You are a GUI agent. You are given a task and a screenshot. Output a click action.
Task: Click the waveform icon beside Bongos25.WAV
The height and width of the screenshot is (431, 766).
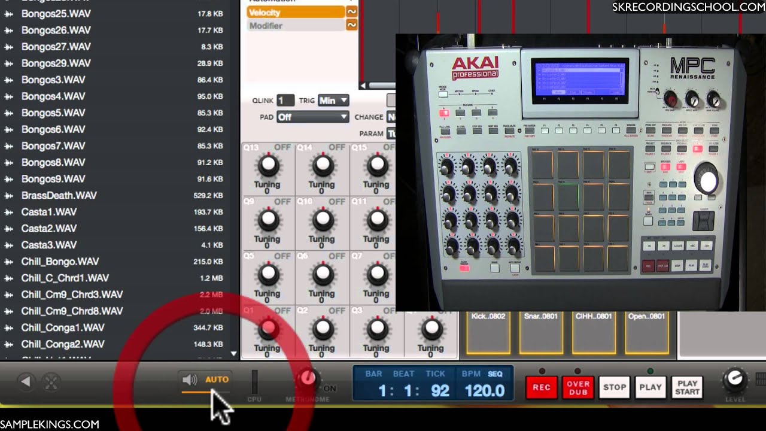[x=8, y=13]
